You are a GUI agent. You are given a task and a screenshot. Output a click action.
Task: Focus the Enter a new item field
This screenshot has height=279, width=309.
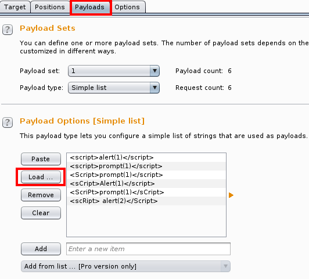[x=148, y=249]
